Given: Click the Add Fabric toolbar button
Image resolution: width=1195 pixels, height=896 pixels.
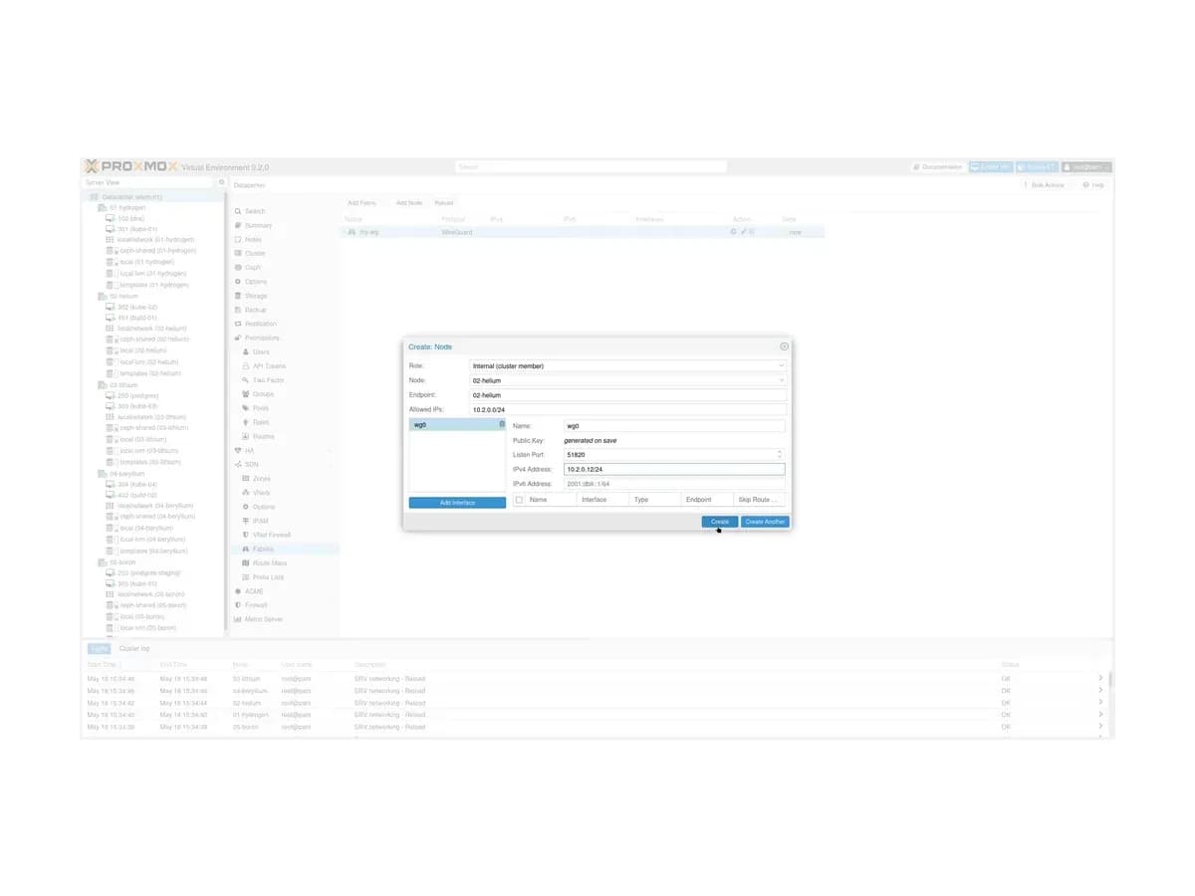Looking at the screenshot, I should coord(361,203).
